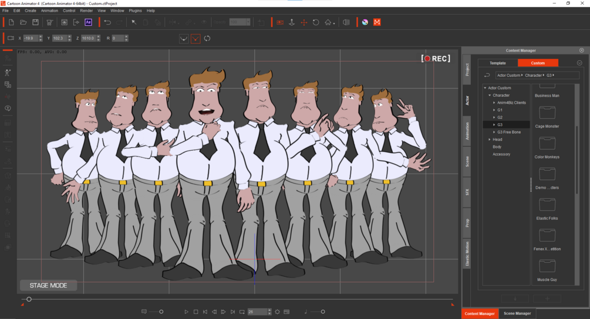590x319 pixels.
Task: Toggle the red linear transition icon
Action: 195,38
